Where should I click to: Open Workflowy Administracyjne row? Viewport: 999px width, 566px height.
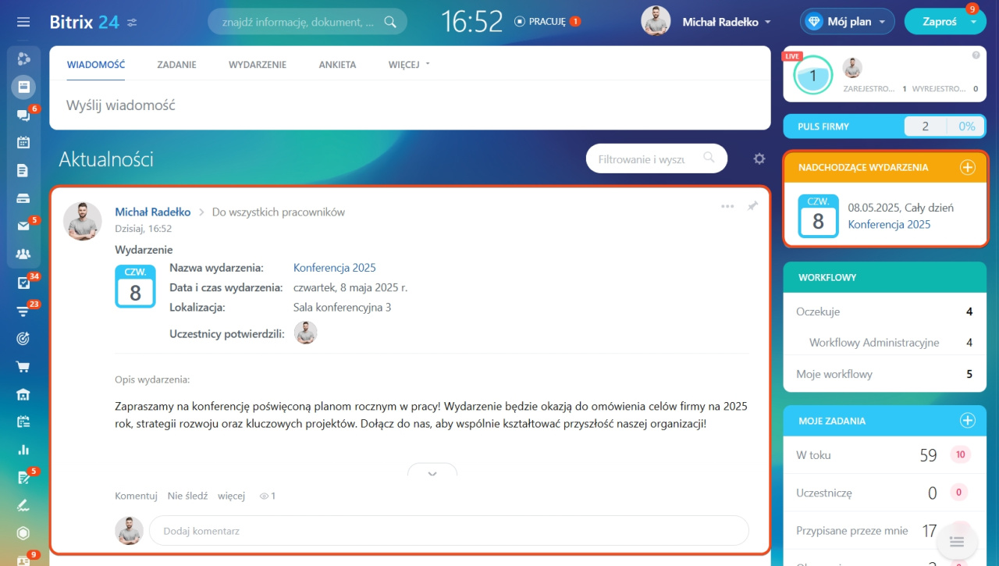click(x=884, y=343)
